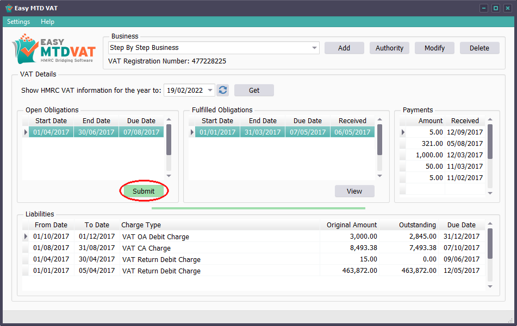517x326 pixels.
Task: Expand the Business dropdown list
Action: click(314, 48)
